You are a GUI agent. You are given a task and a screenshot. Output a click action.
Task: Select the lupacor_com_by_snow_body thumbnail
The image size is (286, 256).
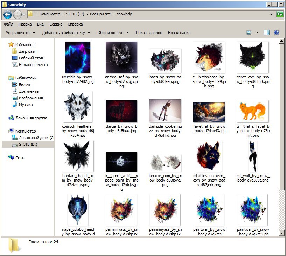[165, 163]
